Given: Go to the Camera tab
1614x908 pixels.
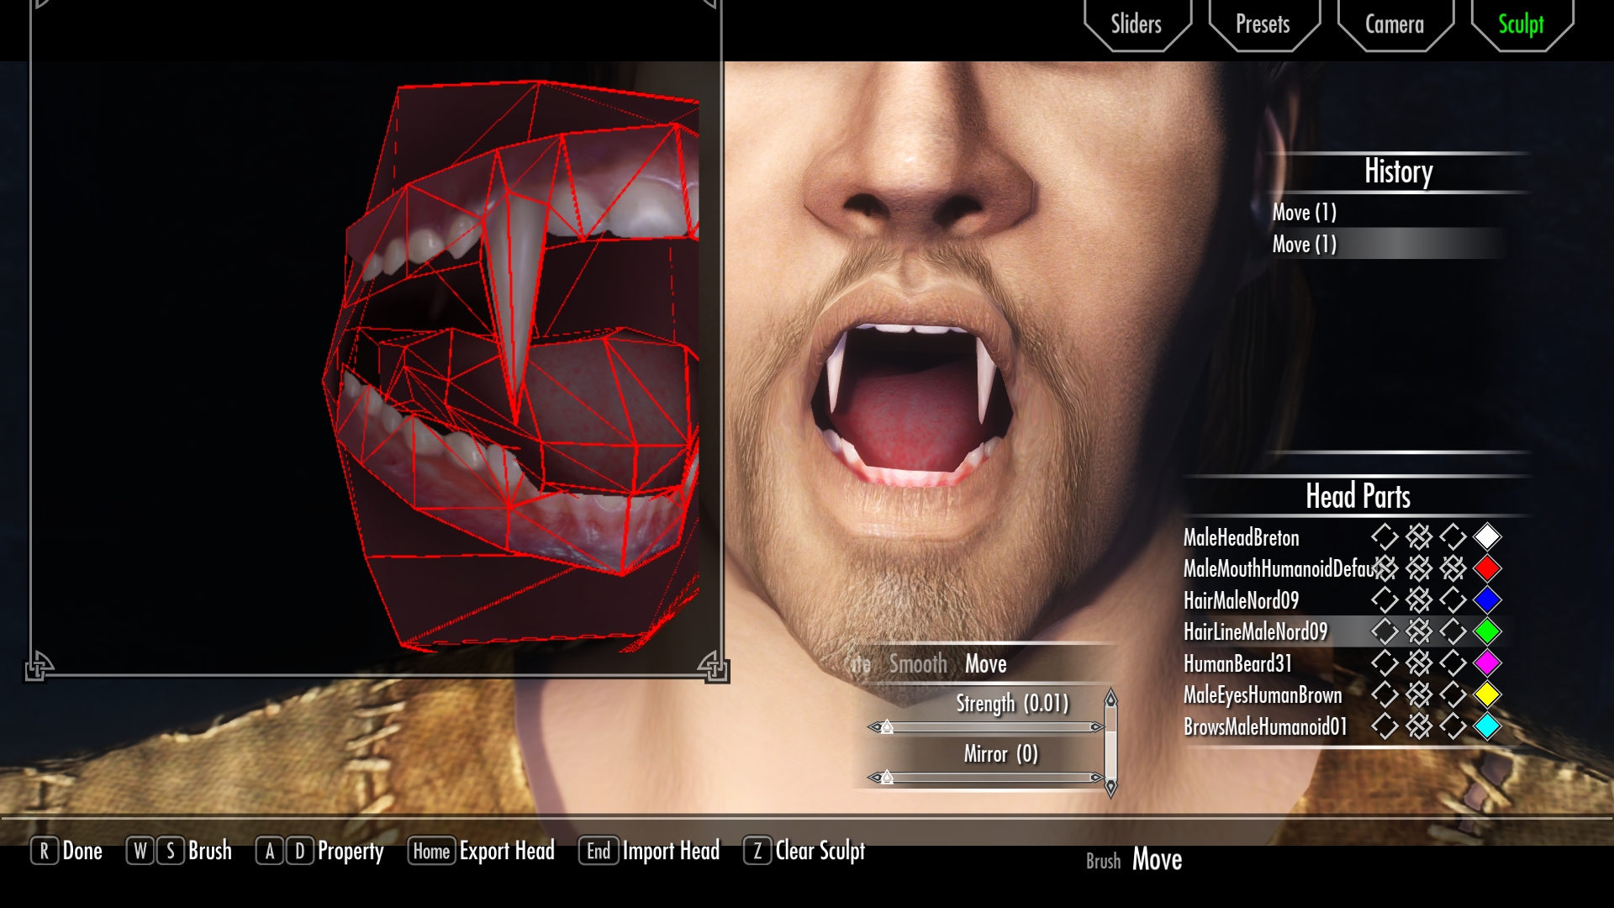Looking at the screenshot, I should (x=1395, y=24).
